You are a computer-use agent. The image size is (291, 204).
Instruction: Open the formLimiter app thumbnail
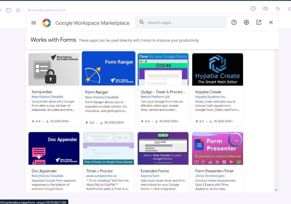point(54,69)
